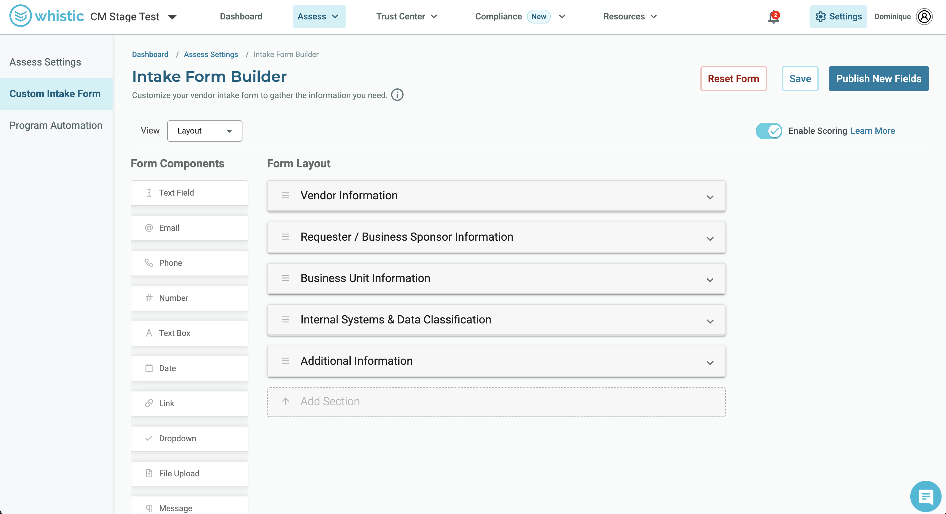Image resolution: width=946 pixels, height=514 pixels.
Task: Select Program Automation in sidebar
Action: (56, 125)
